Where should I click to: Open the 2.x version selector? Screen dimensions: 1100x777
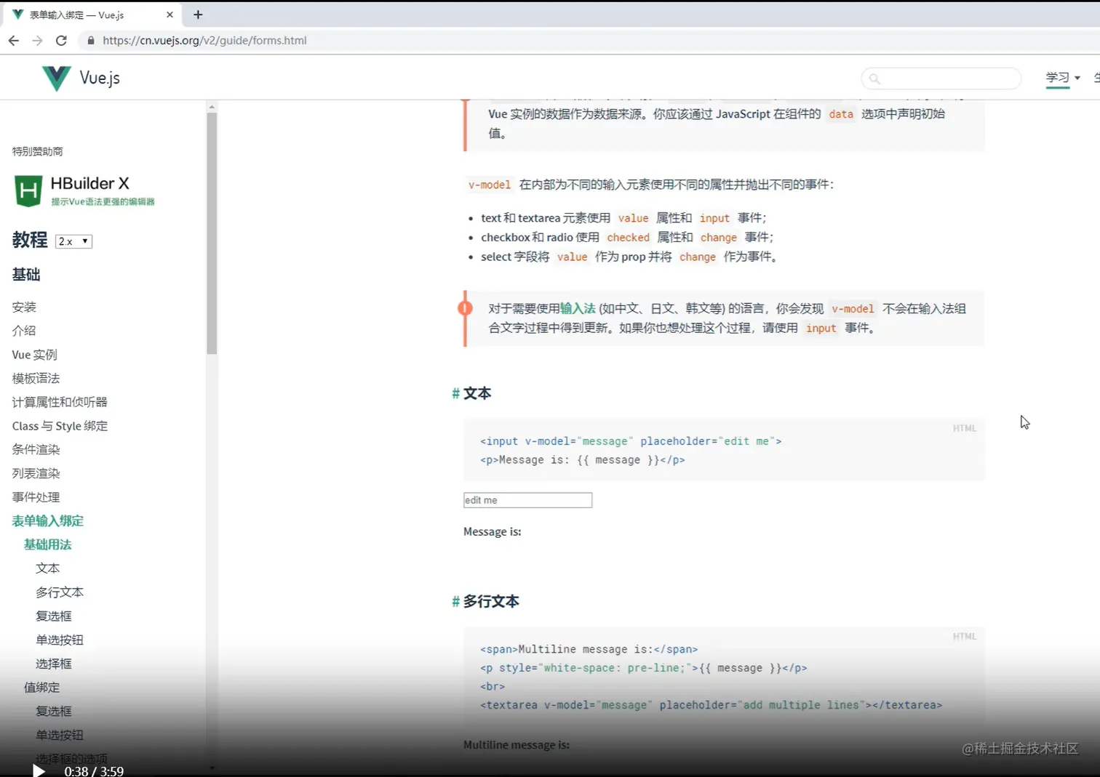point(74,241)
